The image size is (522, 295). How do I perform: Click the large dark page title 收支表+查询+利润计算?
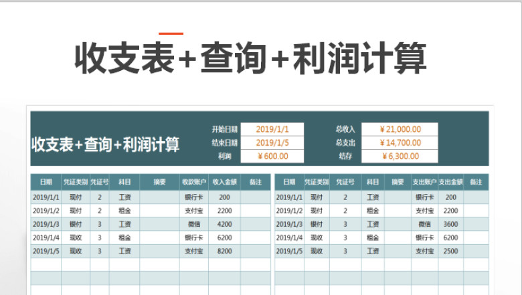(250, 59)
